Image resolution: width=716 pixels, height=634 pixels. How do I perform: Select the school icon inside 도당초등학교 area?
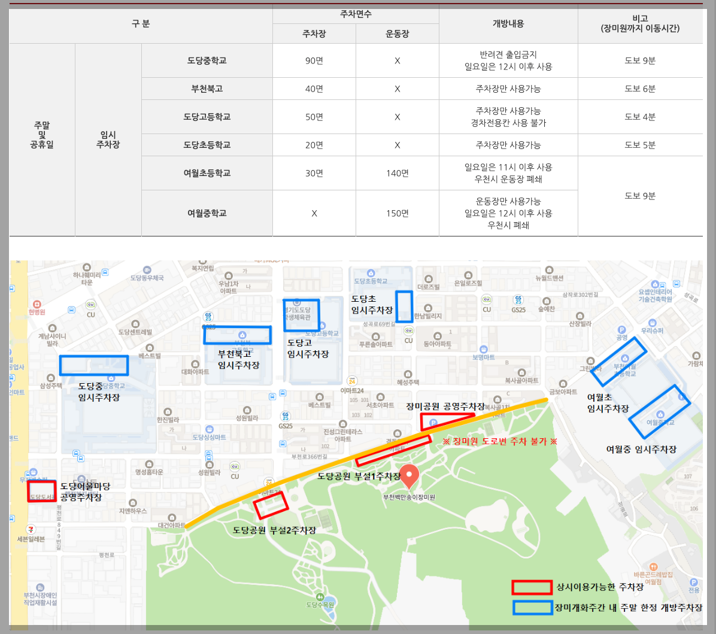pyautogui.click(x=370, y=272)
